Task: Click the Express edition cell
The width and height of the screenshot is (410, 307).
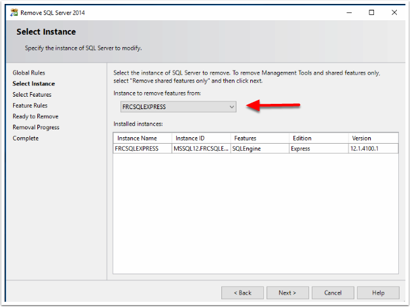Action: point(319,149)
